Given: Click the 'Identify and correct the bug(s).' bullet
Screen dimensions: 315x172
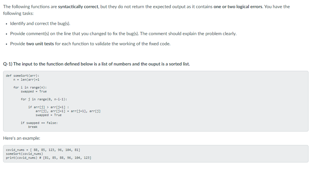Looking at the screenshot, I should [x=40, y=24].
